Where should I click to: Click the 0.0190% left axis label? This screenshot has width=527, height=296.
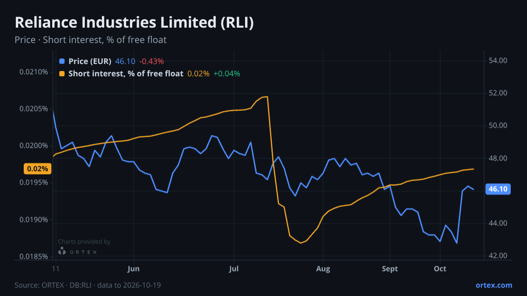tap(34, 220)
